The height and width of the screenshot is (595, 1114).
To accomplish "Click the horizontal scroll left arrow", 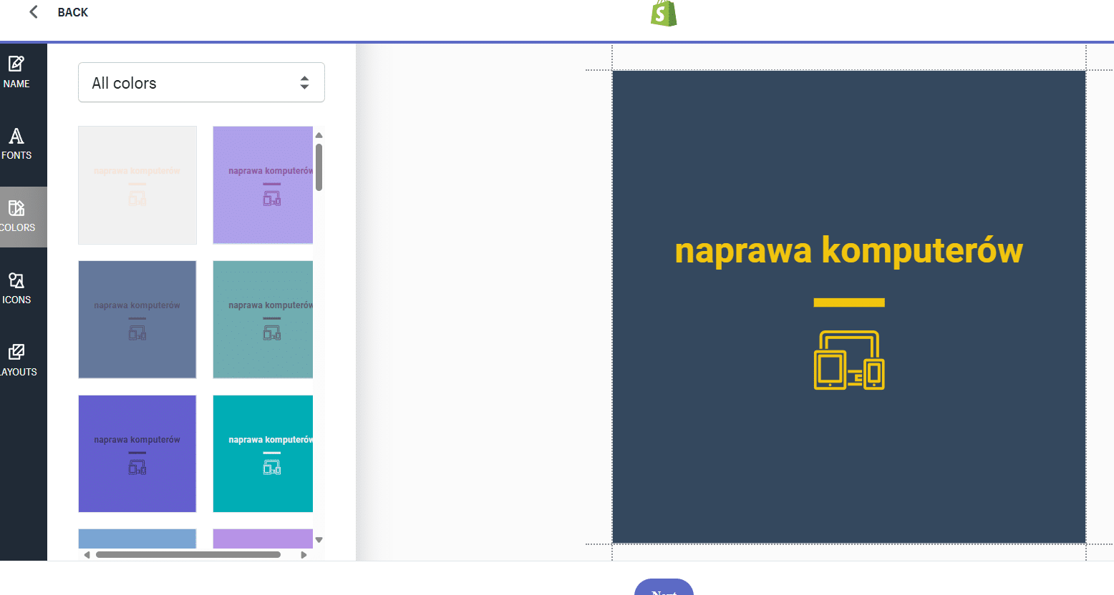I will [x=87, y=554].
